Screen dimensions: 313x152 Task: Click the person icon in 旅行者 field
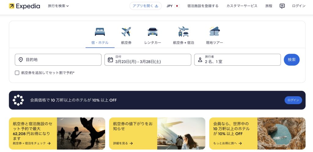pos(200,60)
